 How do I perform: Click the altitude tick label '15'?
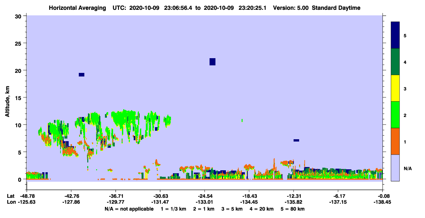tap(19, 98)
